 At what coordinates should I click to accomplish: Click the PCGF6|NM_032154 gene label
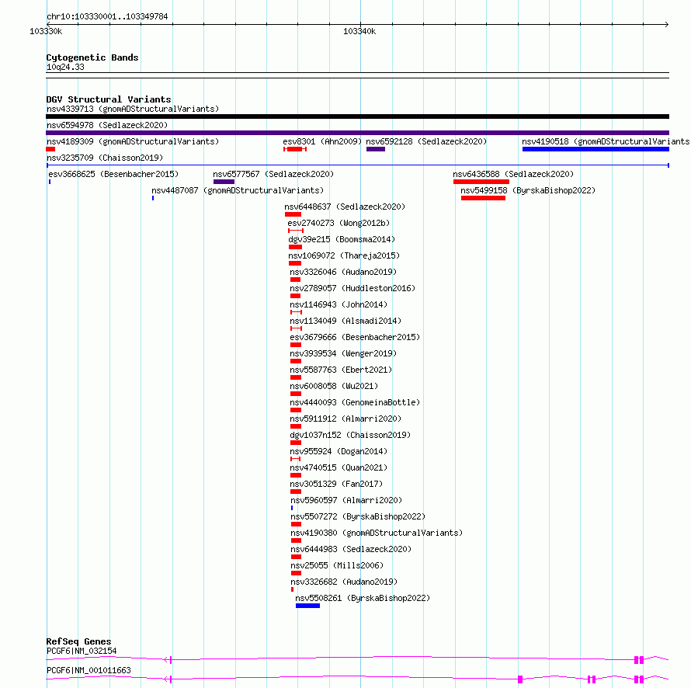click(82, 651)
